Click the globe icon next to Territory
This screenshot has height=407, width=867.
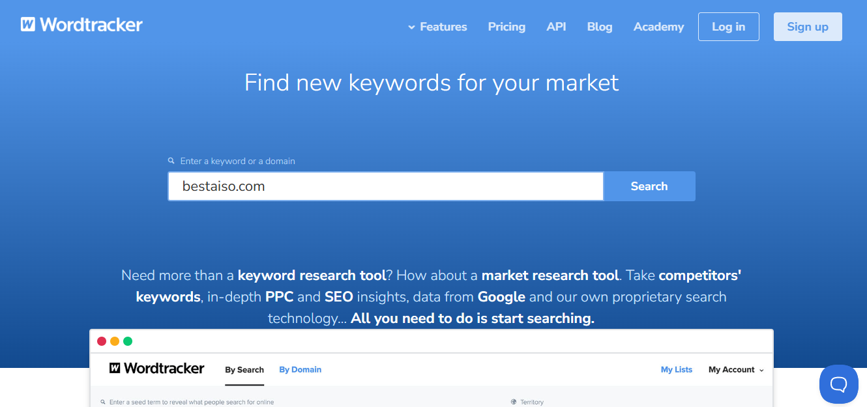(x=514, y=402)
